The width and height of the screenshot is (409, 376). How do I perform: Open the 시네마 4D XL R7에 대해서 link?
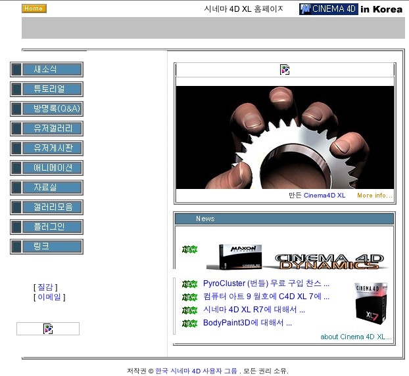coord(254,310)
